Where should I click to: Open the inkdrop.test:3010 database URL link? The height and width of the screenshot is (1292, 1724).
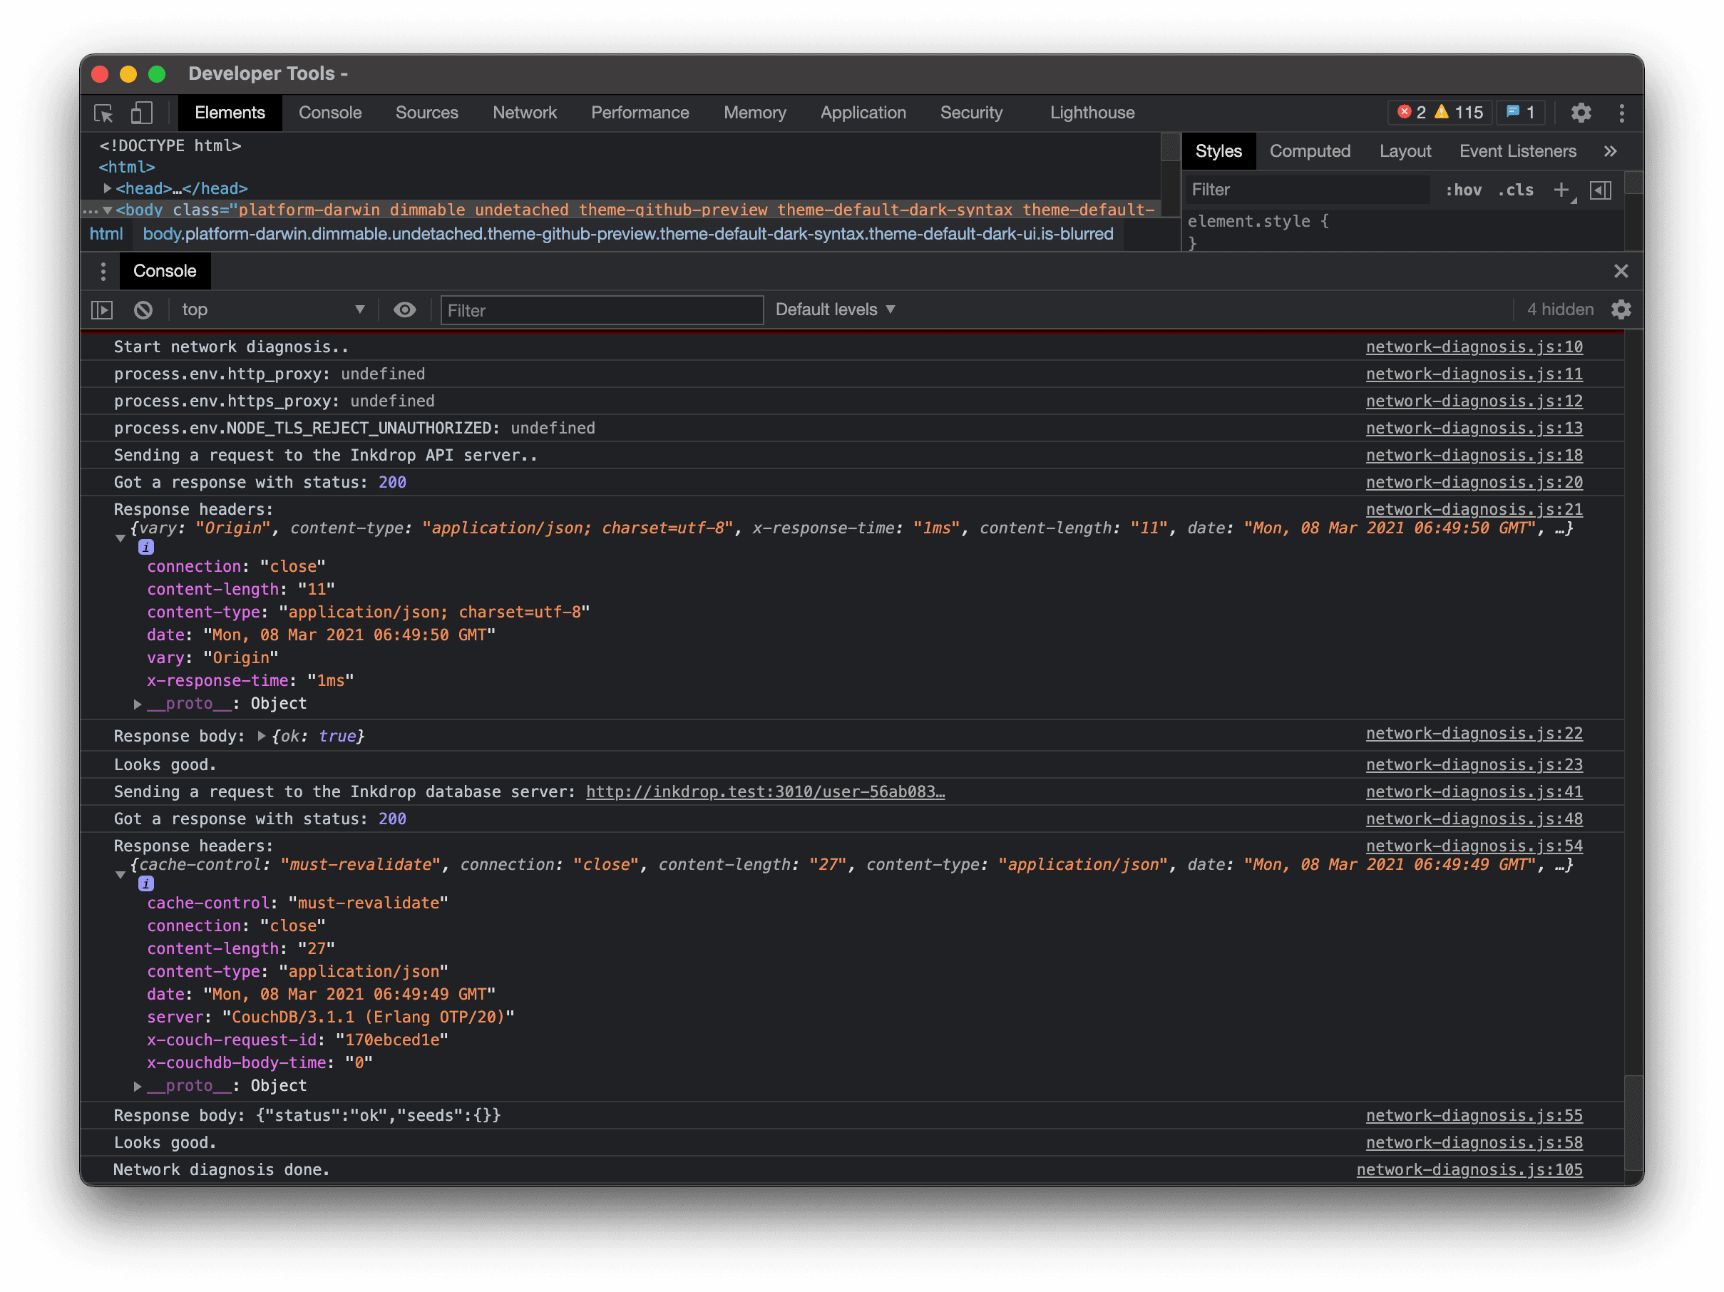[x=764, y=791]
